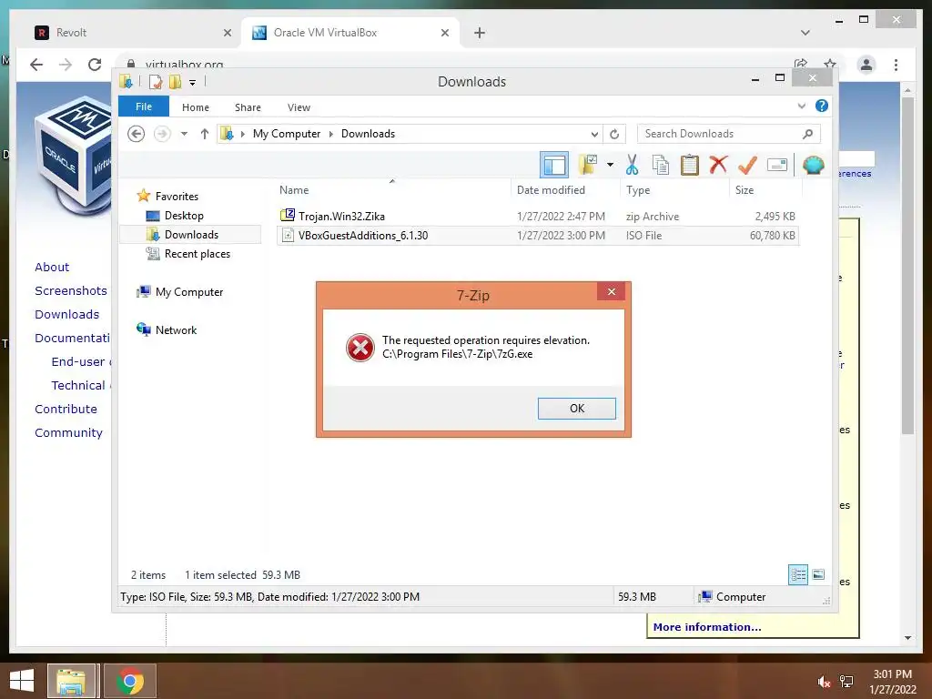The width and height of the screenshot is (932, 699).
Task: Click More information link on webpage
Action: click(x=706, y=627)
